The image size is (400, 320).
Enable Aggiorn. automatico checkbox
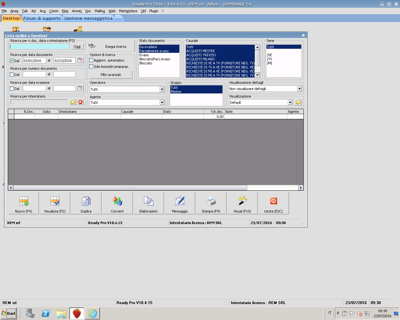pyautogui.click(x=91, y=60)
